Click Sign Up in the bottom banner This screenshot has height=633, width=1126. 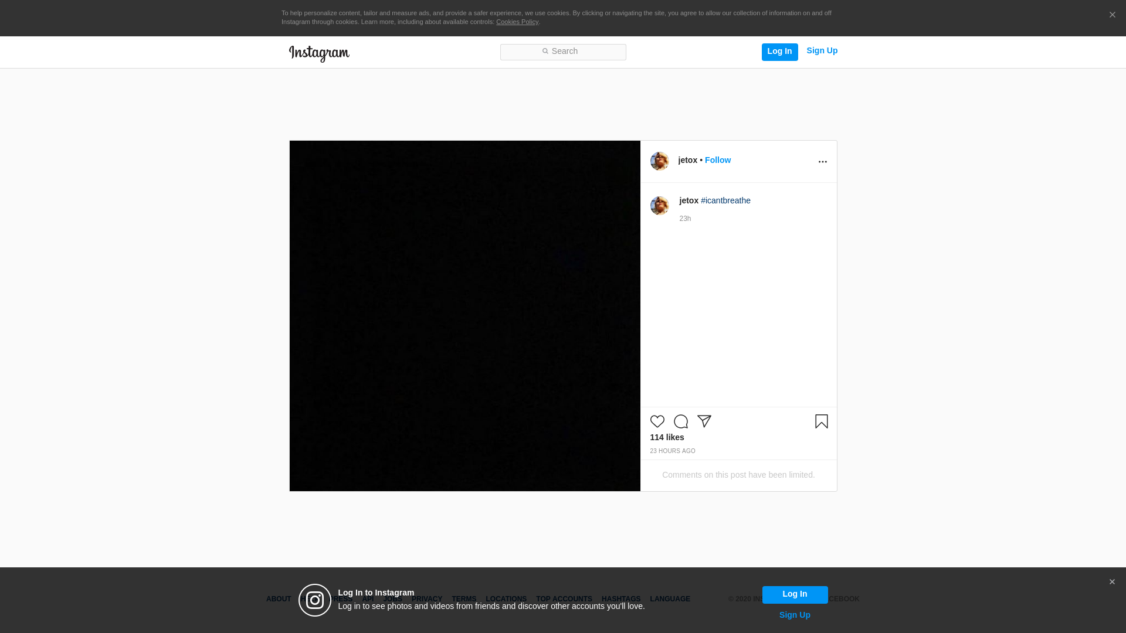tap(795, 615)
